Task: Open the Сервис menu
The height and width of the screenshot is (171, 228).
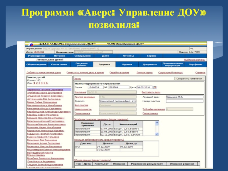Action: tap(151, 56)
